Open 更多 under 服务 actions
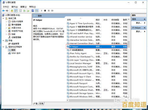 pos(139,23)
